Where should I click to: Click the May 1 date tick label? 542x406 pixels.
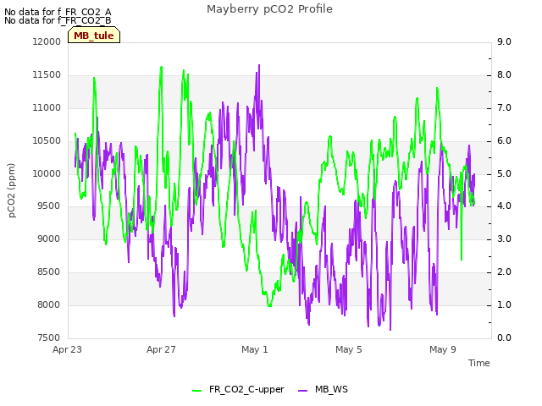[255, 349]
